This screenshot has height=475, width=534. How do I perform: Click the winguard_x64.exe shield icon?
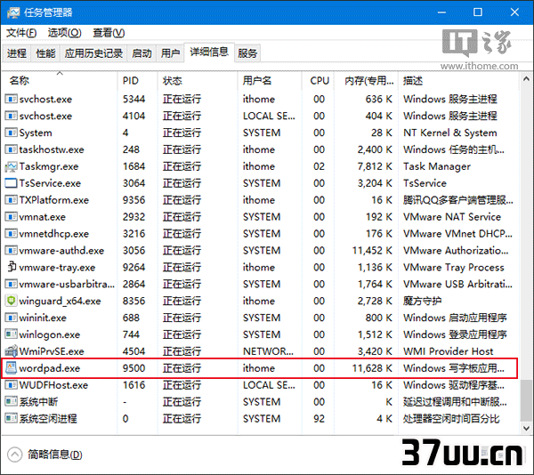pos(11,301)
